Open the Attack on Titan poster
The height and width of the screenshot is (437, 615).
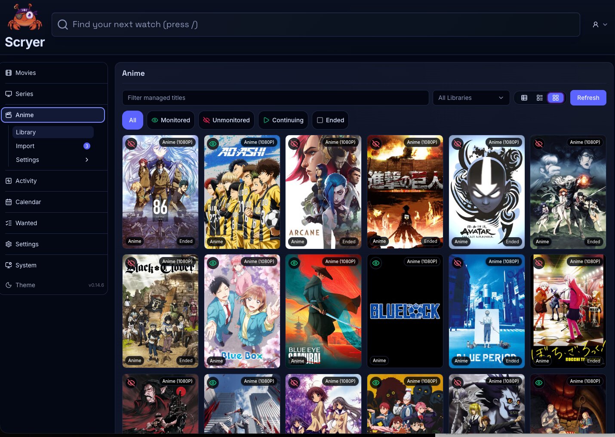(405, 192)
